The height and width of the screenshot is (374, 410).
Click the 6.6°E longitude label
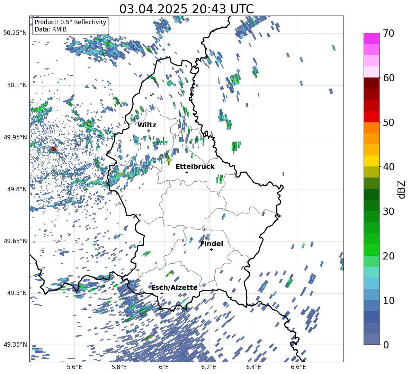pos(298,367)
